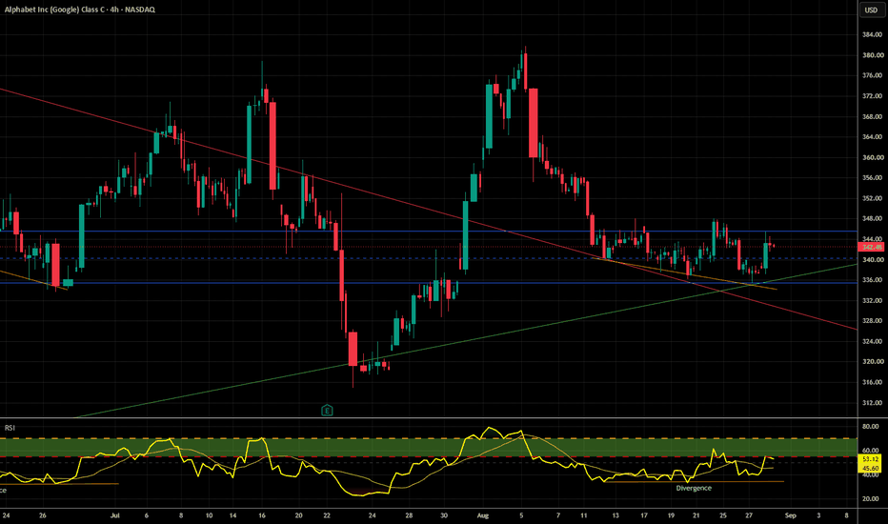Image resolution: width=888 pixels, height=524 pixels.
Task: Click the red current price label 342.45
Action: 871,247
